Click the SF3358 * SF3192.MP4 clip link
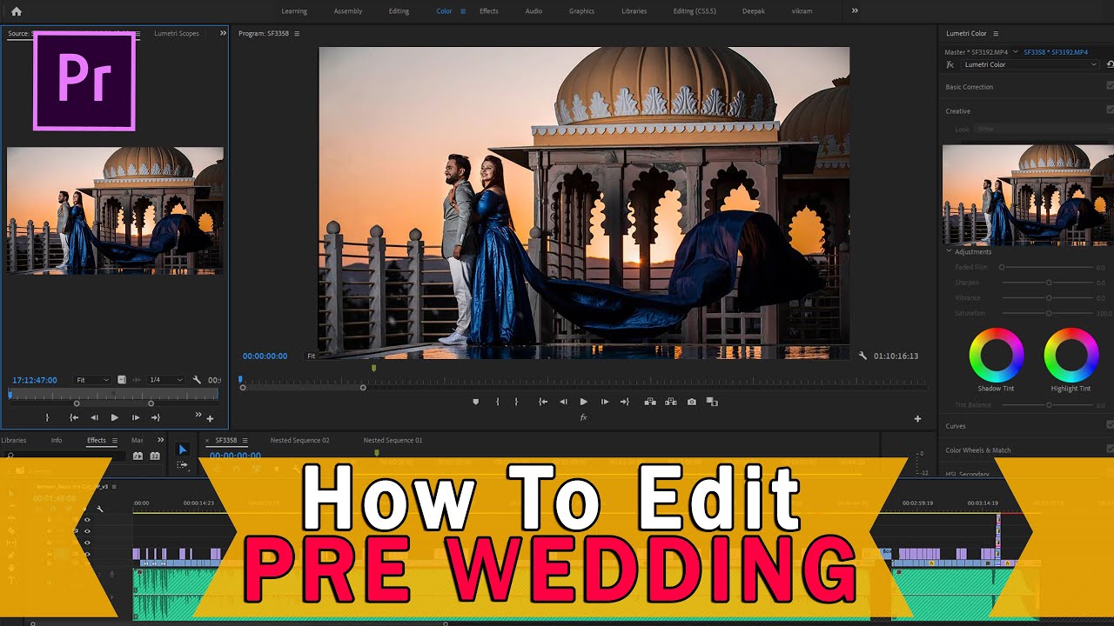The width and height of the screenshot is (1114, 626). tap(1057, 51)
